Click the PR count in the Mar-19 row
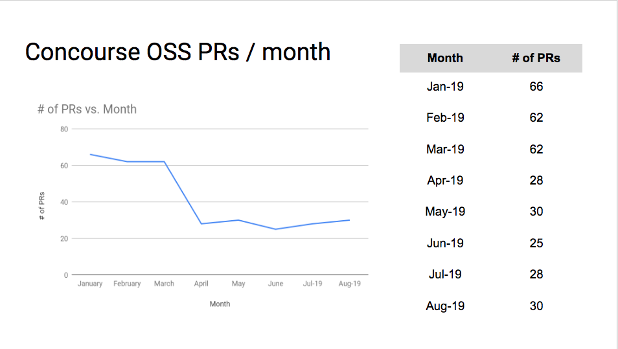The width and height of the screenshot is (618, 349). tap(536, 149)
